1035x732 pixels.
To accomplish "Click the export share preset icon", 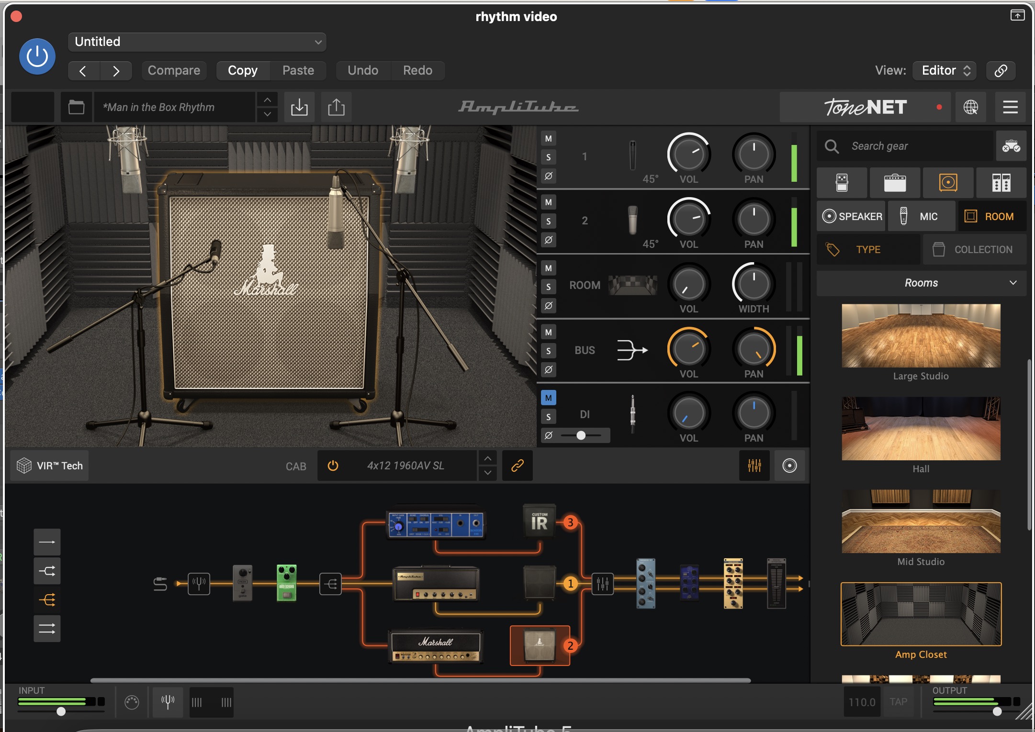I will pos(336,107).
